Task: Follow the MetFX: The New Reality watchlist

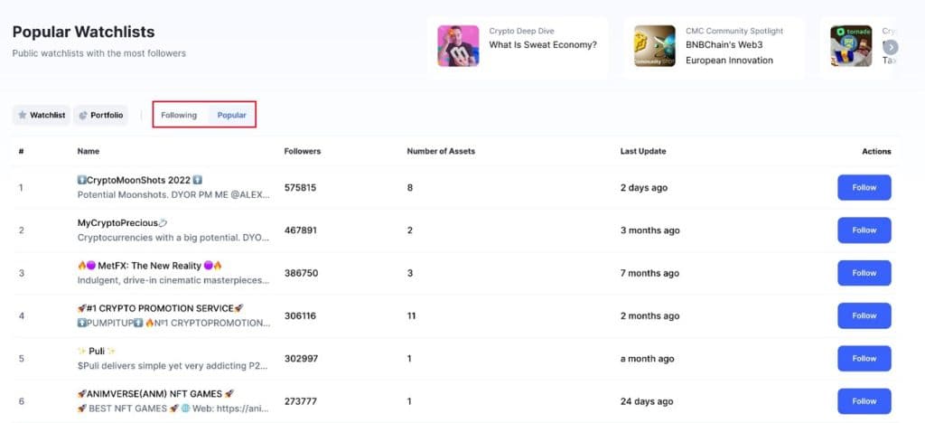Action: coord(864,273)
